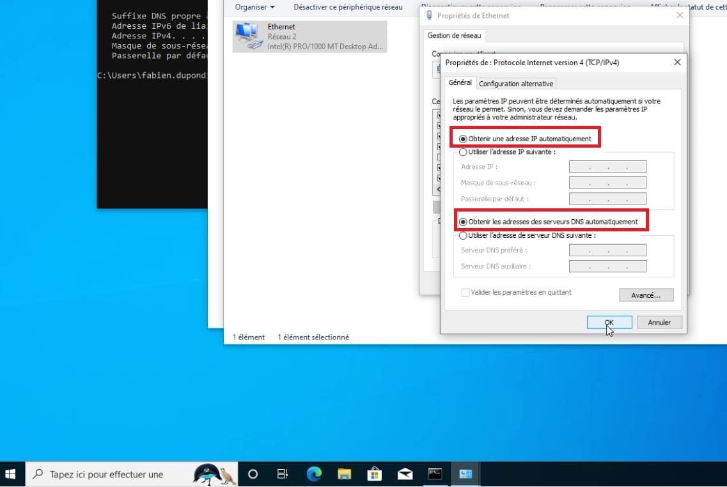Switch to the Configuration alternative tab
Image resolution: width=727 pixels, height=487 pixels.
(x=516, y=83)
